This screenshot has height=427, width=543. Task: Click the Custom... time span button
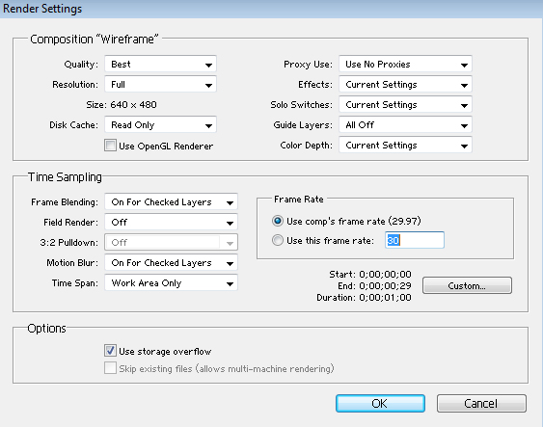[467, 286]
